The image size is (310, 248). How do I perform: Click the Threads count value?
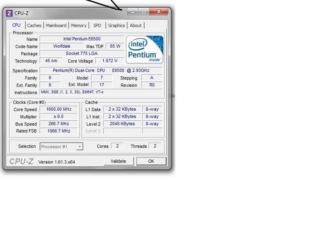[155, 146]
